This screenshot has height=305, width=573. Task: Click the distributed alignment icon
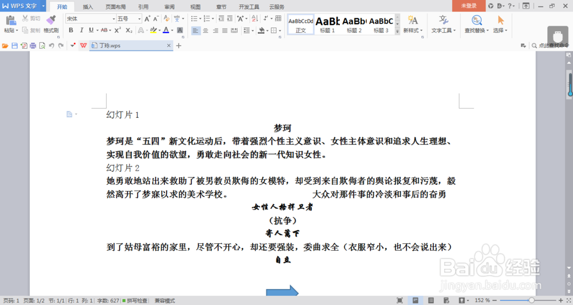234,31
